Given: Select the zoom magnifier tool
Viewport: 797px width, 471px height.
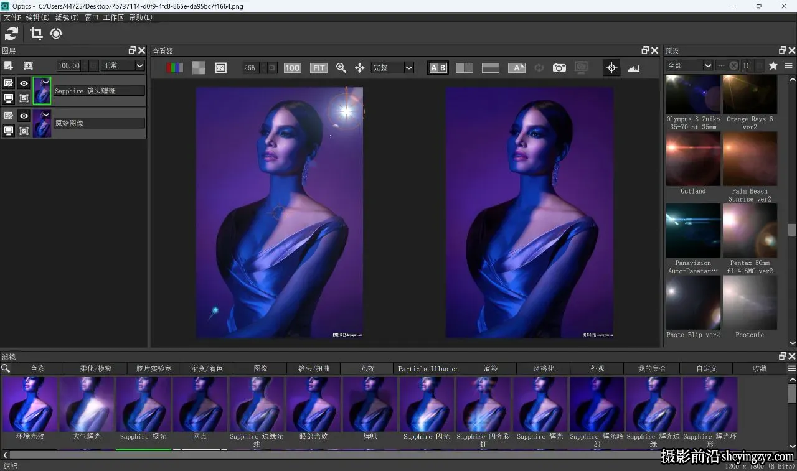Looking at the screenshot, I should point(341,68).
